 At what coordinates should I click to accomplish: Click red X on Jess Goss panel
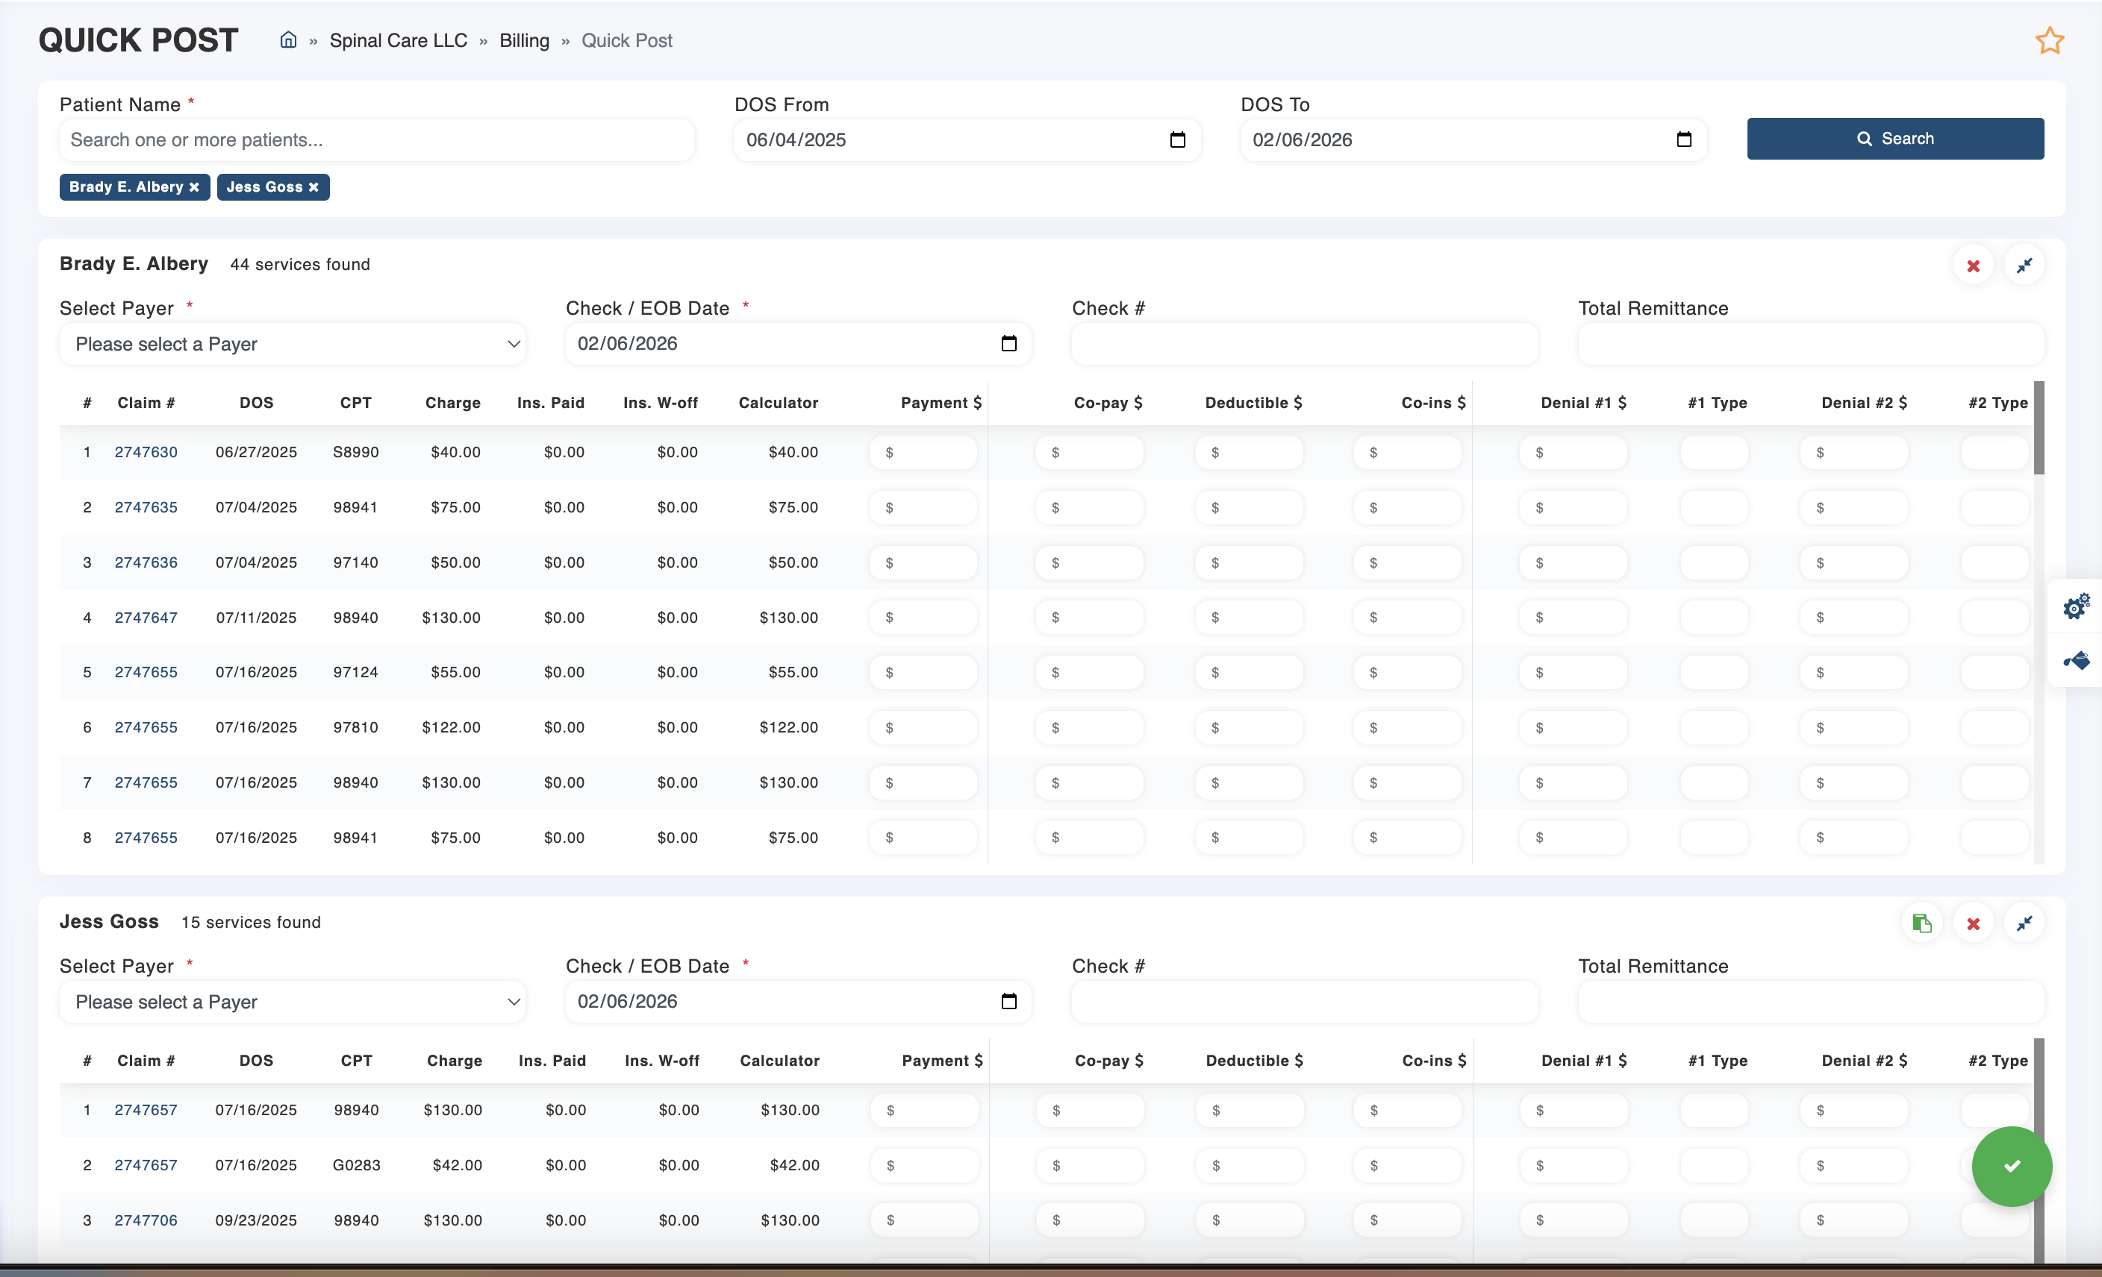tap(1973, 923)
